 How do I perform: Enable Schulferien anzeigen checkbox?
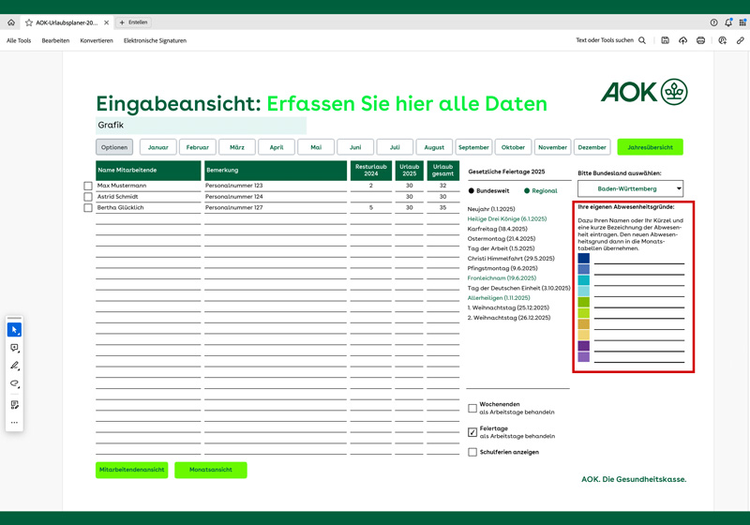[472, 452]
